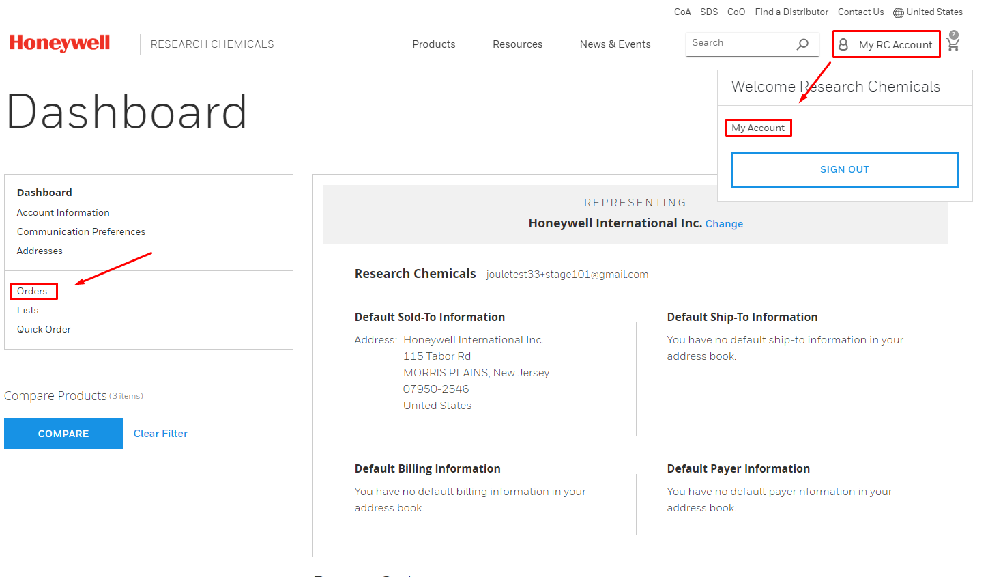Click the search magnifier icon
This screenshot has height=577, width=1003.
coord(802,44)
